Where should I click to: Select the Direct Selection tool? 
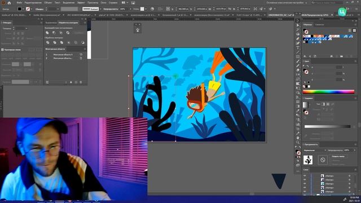[x=298, y=25]
